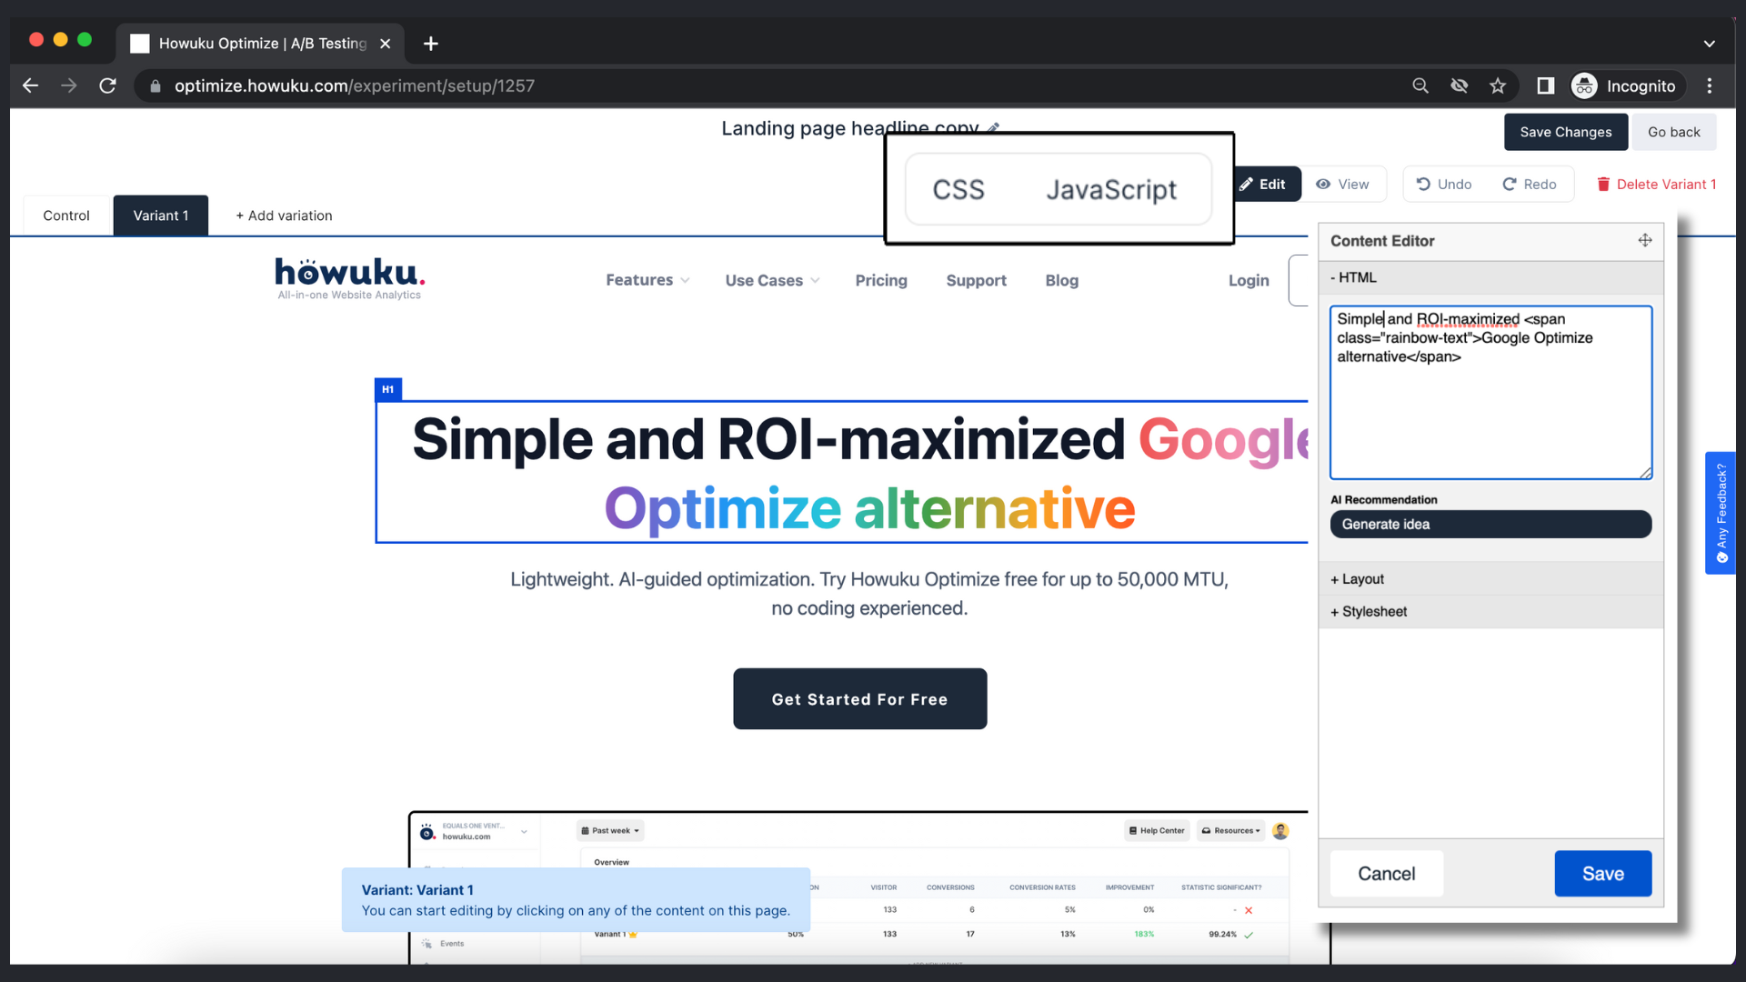Click Save Changes button

1565,132
